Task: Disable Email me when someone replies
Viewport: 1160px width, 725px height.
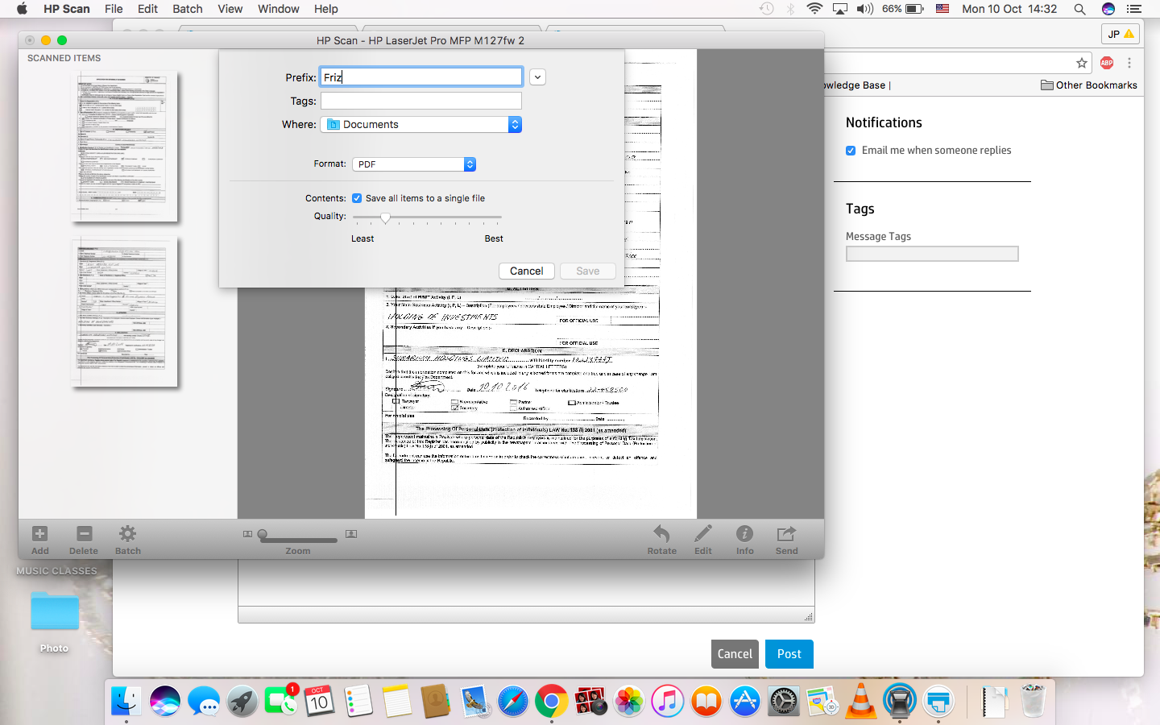Action: 851,151
